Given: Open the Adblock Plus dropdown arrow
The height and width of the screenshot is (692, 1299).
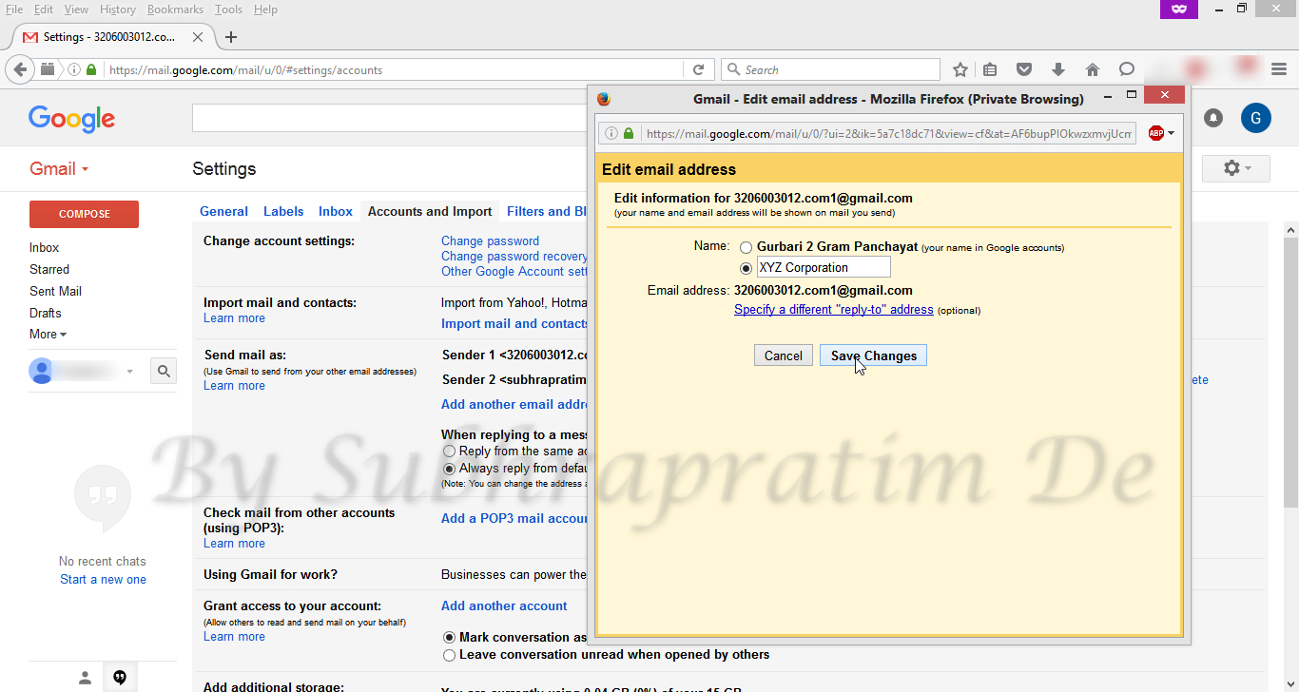Looking at the screenshot, I should (x=1172, y=133).
